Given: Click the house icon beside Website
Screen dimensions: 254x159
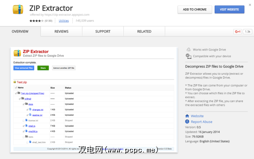Looking at the screenshot, I should tap(187, 116).
